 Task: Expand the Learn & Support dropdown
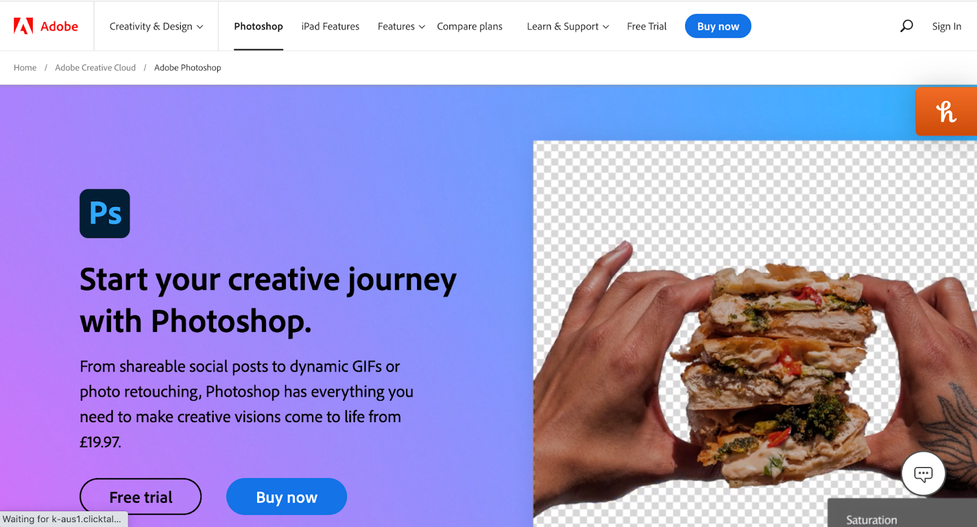[x=568, y=26]
